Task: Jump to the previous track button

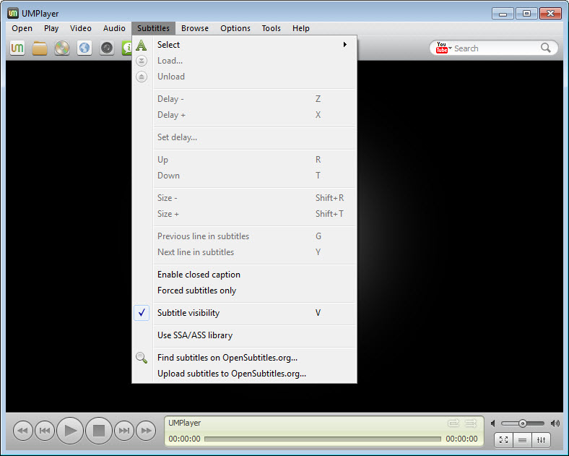Action: (x=45, y=431)
